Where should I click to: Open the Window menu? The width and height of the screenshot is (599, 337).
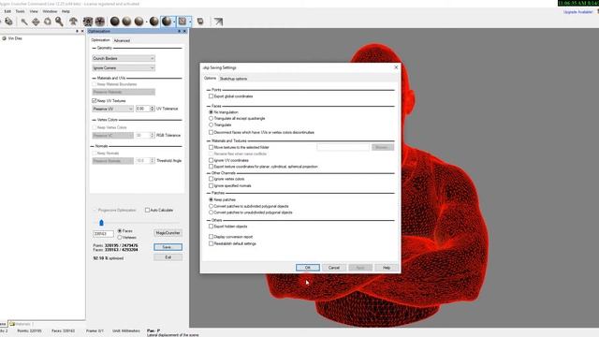click(50, 11)
